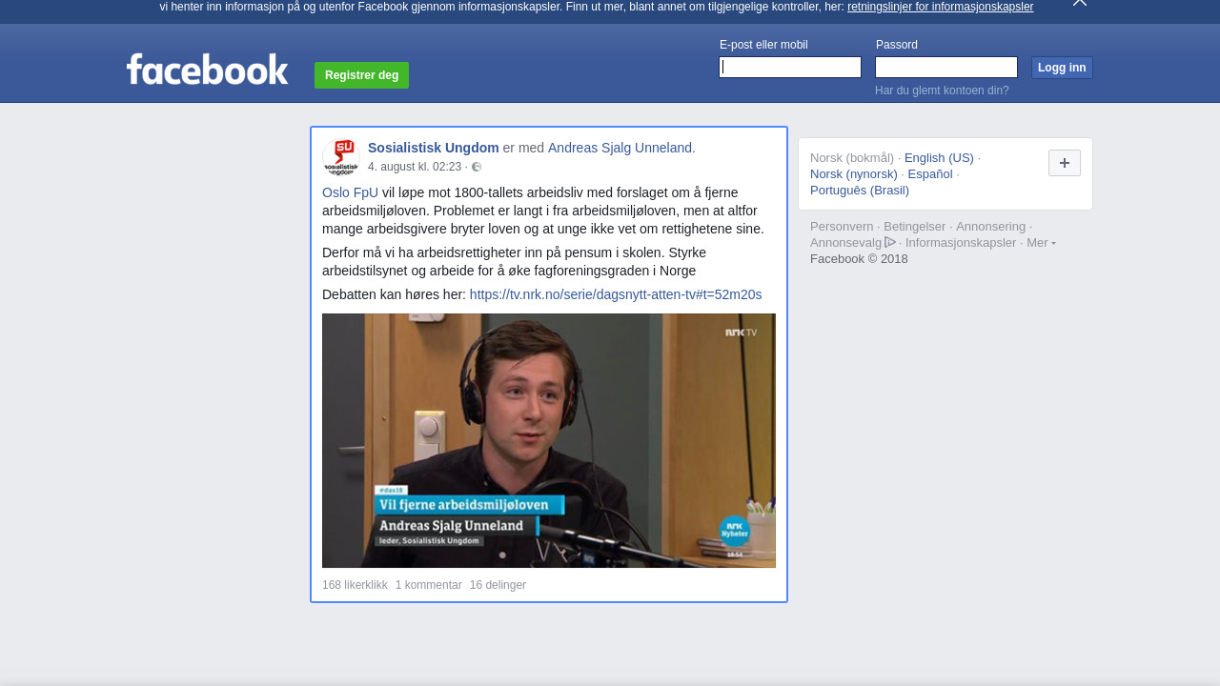The width and height of the screenshot is (1220, 686).
Task: Click Sosialistisk Ungdom profile picture
Action: (341, 157)
